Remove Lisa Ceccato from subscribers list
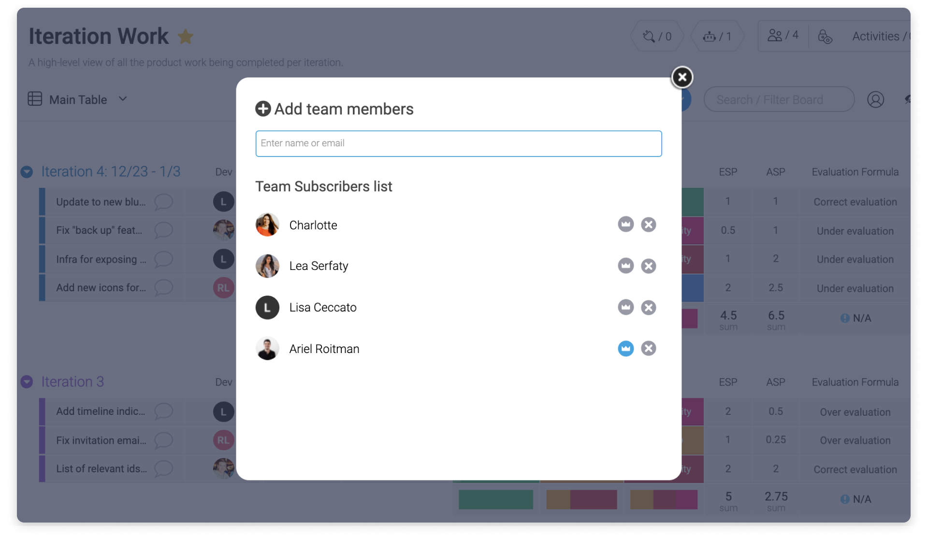 pyautogui.click(x=648, y=308)
